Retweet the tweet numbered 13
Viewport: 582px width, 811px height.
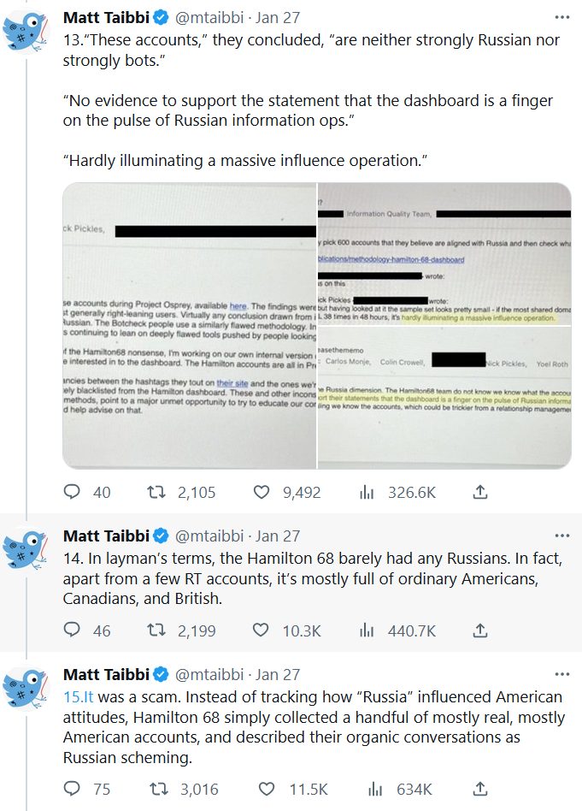click(x=155, y=492)
